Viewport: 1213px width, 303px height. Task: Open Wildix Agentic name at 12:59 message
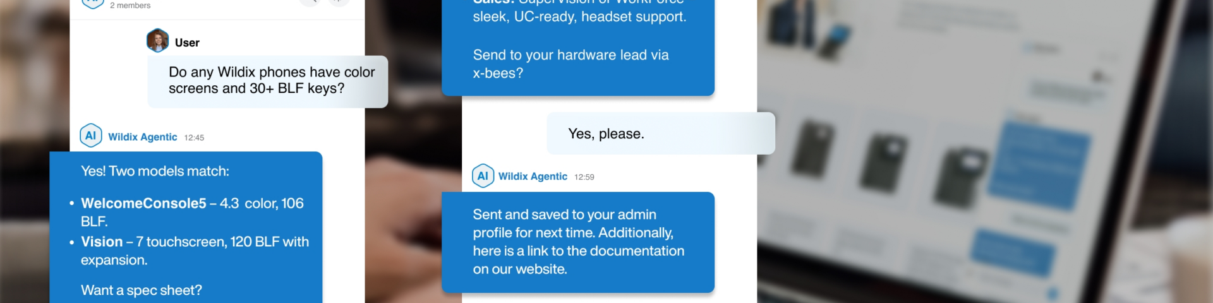[533, 177]
